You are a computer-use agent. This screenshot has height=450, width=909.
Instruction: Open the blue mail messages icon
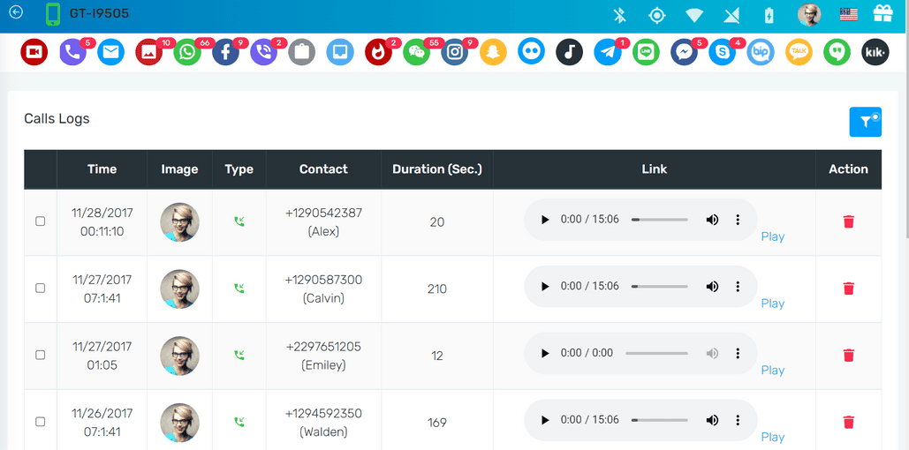[110, 52]
